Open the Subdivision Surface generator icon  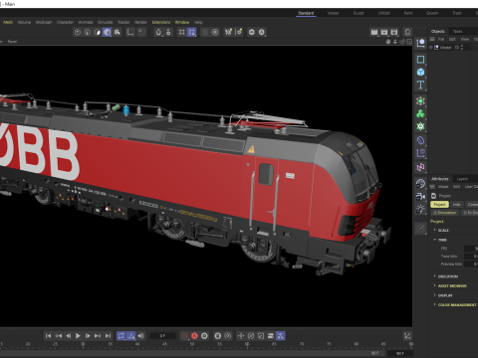point(420,100)
